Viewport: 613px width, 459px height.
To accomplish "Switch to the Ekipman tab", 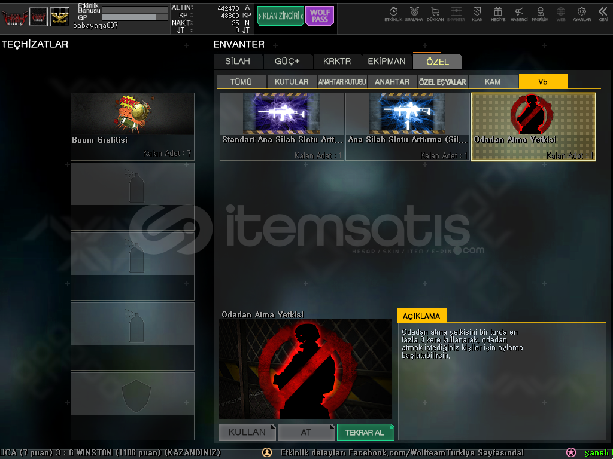I will click(387, 62).
